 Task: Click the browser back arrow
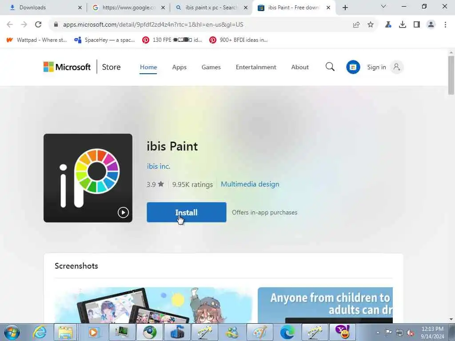[10, 25]
